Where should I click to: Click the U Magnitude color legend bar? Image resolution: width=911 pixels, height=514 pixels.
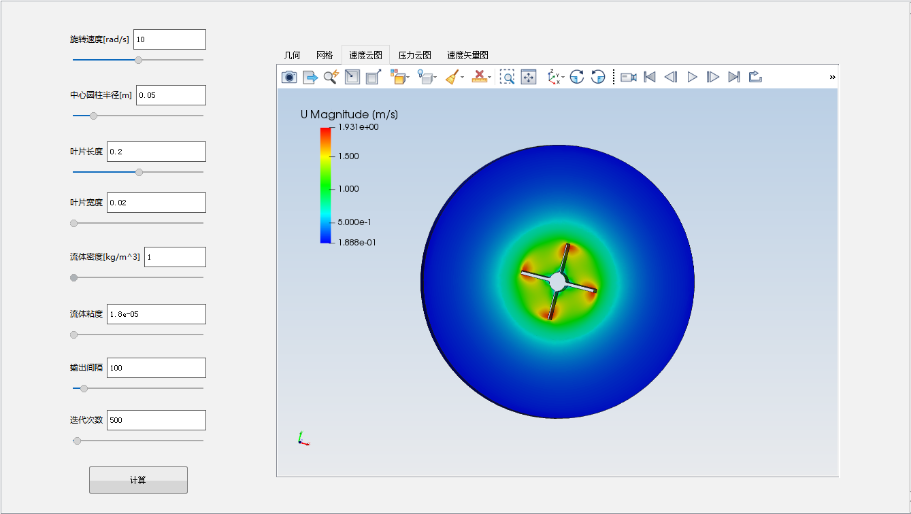pos(326,185)
